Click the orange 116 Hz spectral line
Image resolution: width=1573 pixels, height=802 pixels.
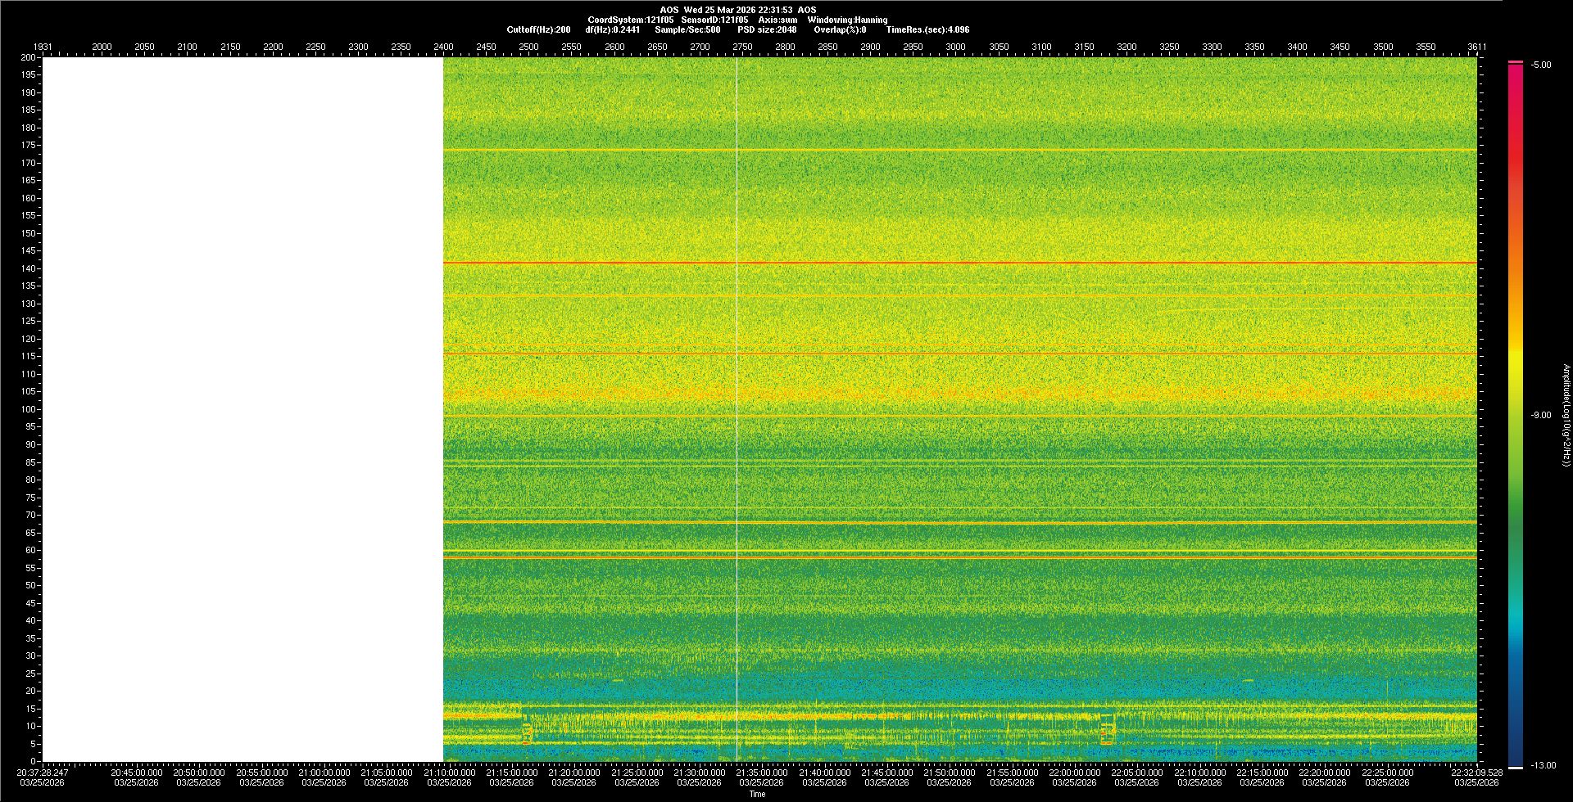click(x=959, y=354)
